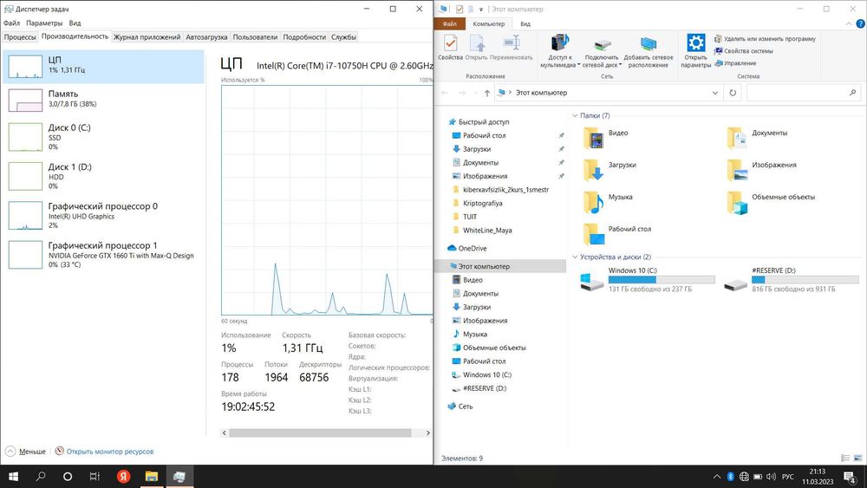Open the Explorer Вид ribbon tab

coord(525,23)
